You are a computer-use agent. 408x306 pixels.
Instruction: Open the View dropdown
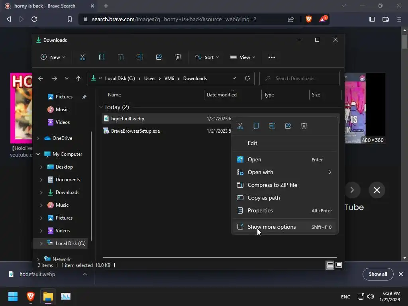click(243, 57)
